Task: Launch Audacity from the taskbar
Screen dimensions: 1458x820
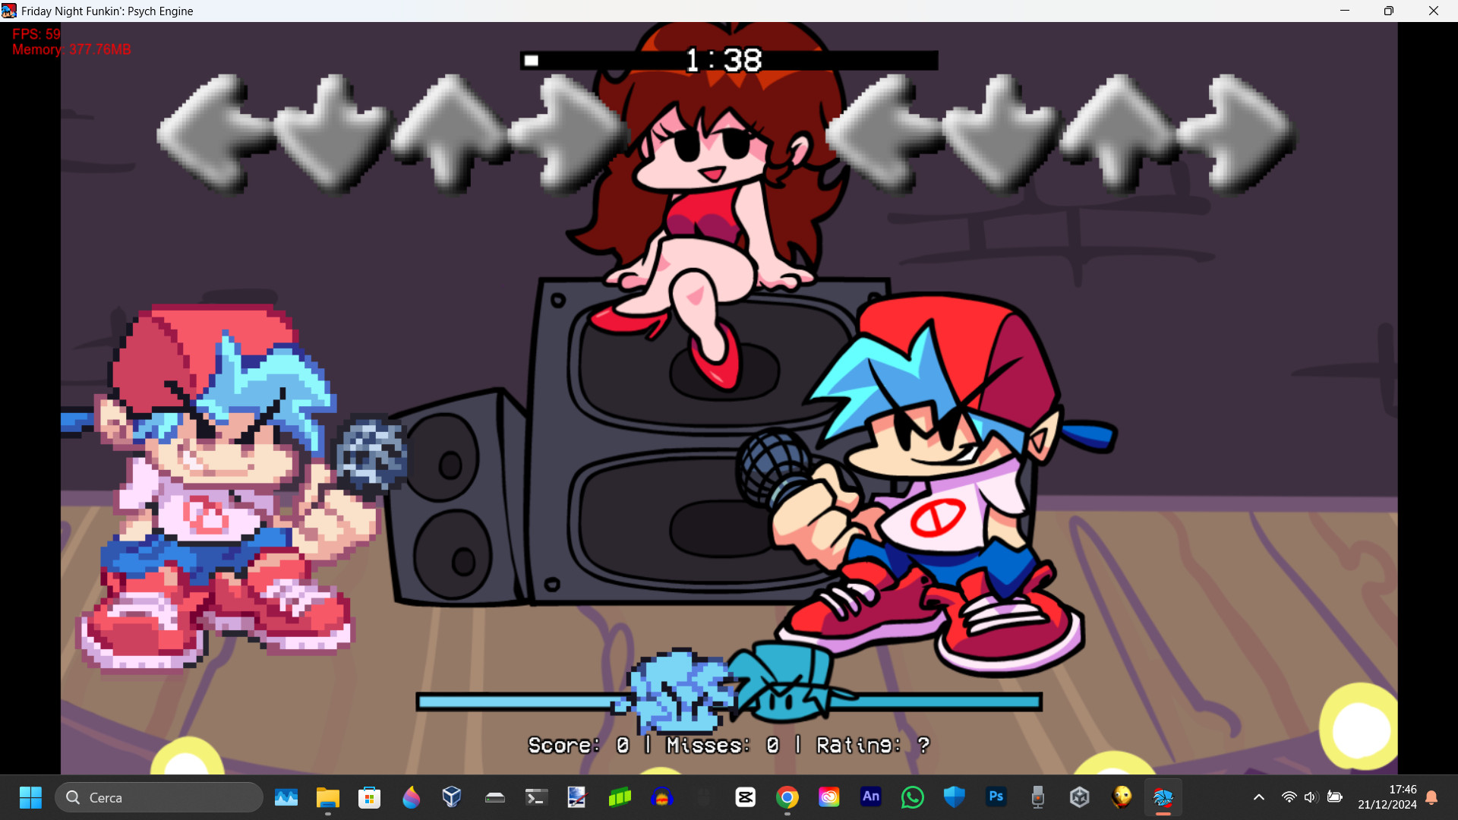Action: 662,797
